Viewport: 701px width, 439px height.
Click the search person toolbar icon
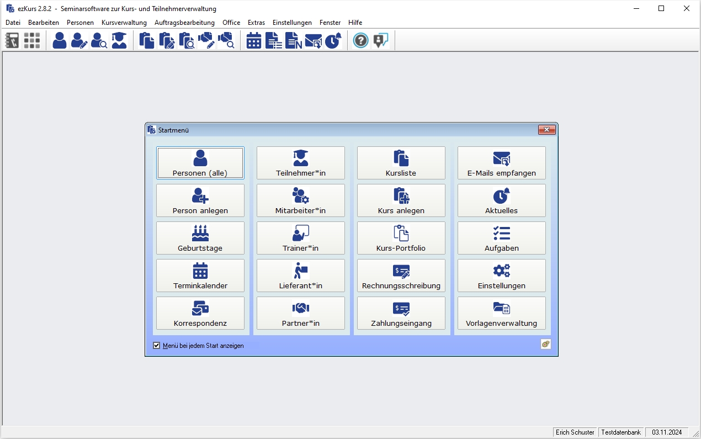(x=99, y=40)
